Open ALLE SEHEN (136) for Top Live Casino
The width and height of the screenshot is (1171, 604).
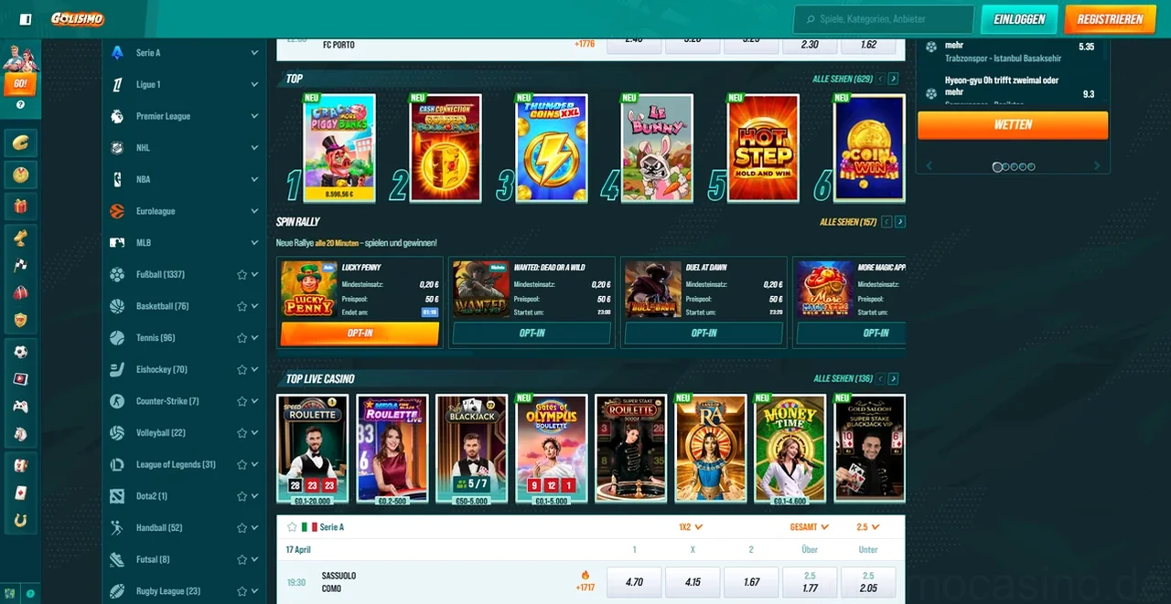[843, 379]
